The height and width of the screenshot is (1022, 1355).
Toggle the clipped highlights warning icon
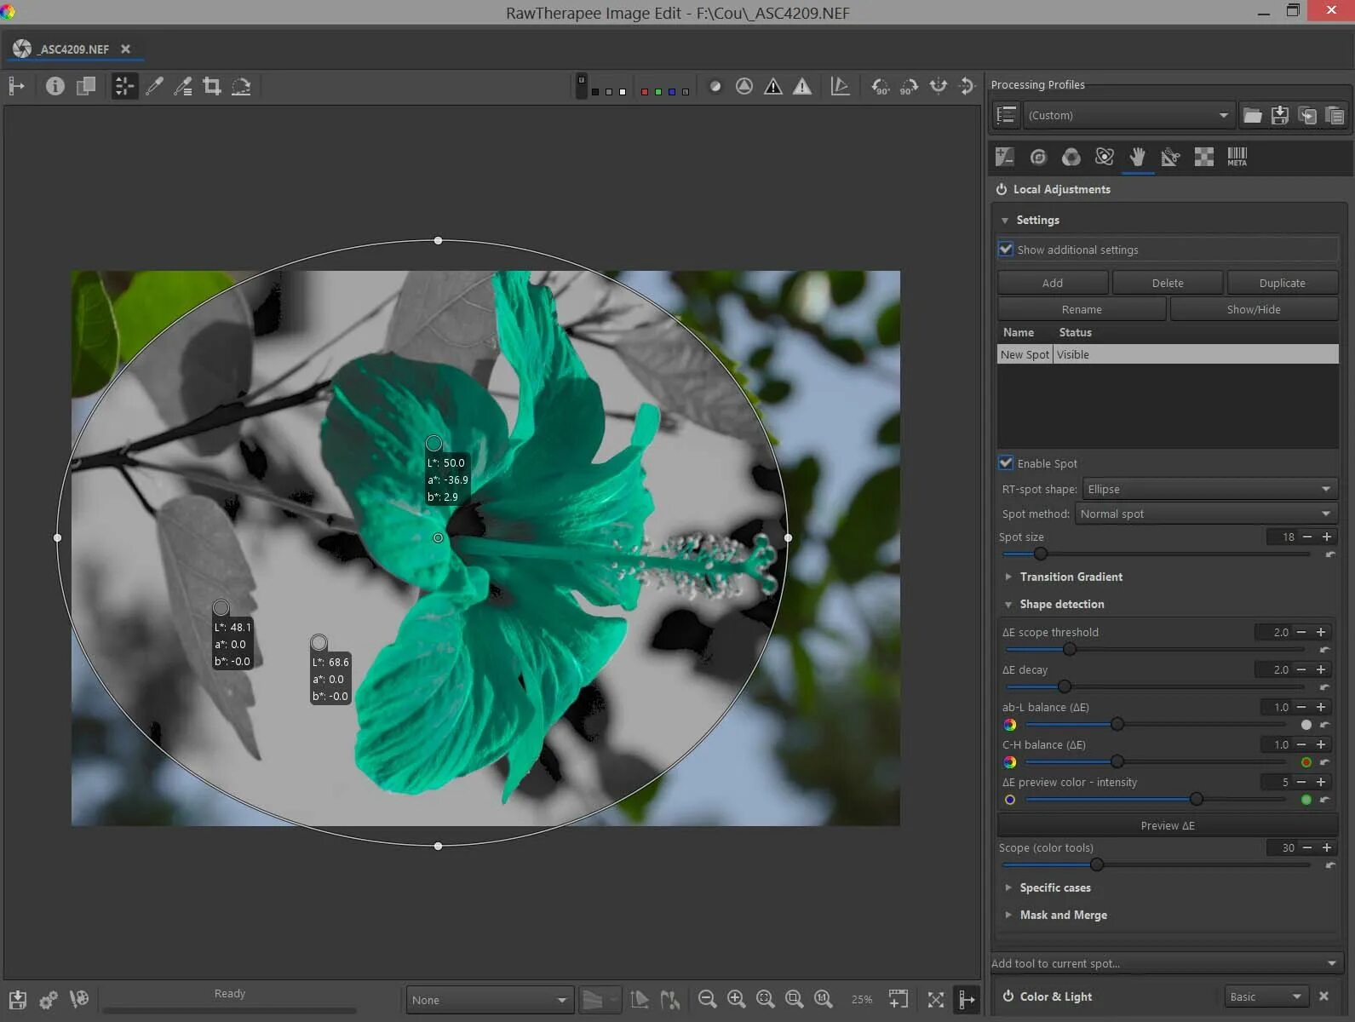click(x=801, y=86)
